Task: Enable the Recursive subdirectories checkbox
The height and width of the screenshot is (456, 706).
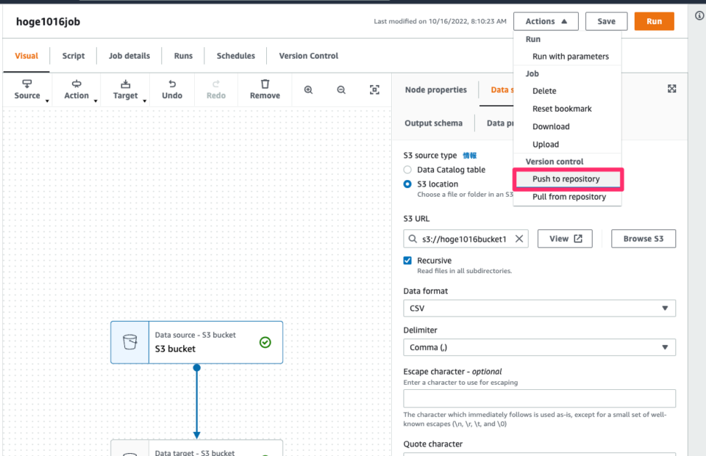Action: 407,260
